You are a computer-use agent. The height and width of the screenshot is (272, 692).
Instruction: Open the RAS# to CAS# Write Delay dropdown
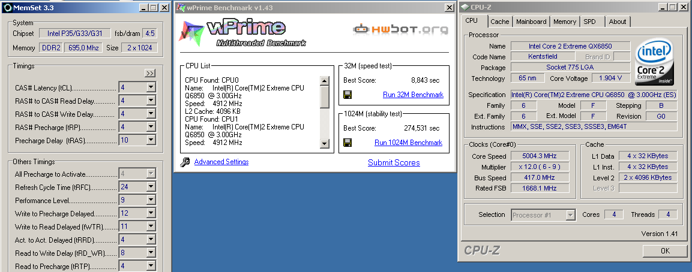click(151, 114)
